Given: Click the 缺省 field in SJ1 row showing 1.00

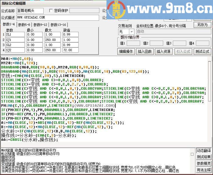Looking at the screenshot, I should pyautogui.click(x=71, y=40).
